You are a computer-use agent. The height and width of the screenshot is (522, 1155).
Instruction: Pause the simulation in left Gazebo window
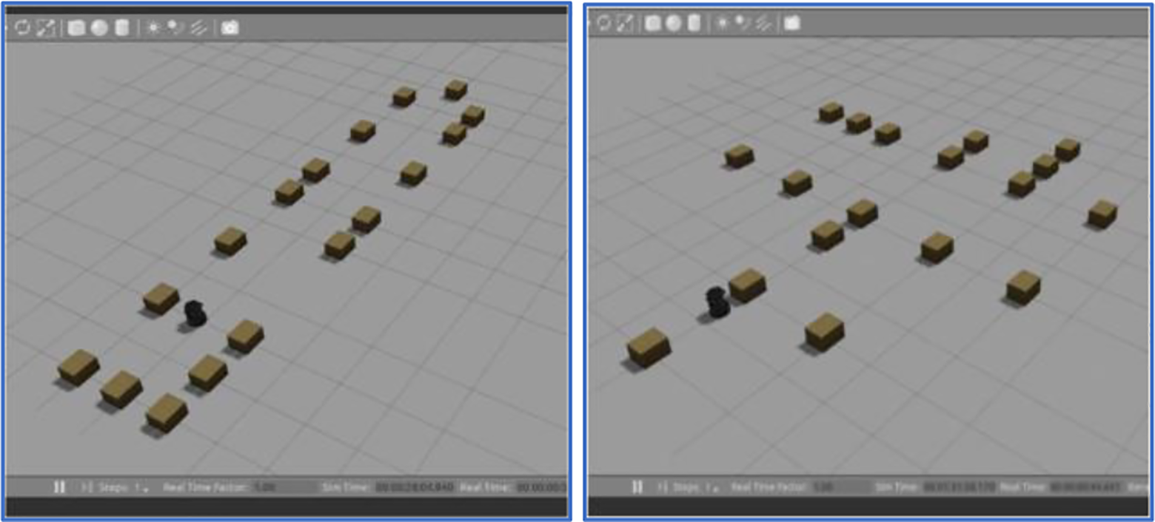[60, 487]
